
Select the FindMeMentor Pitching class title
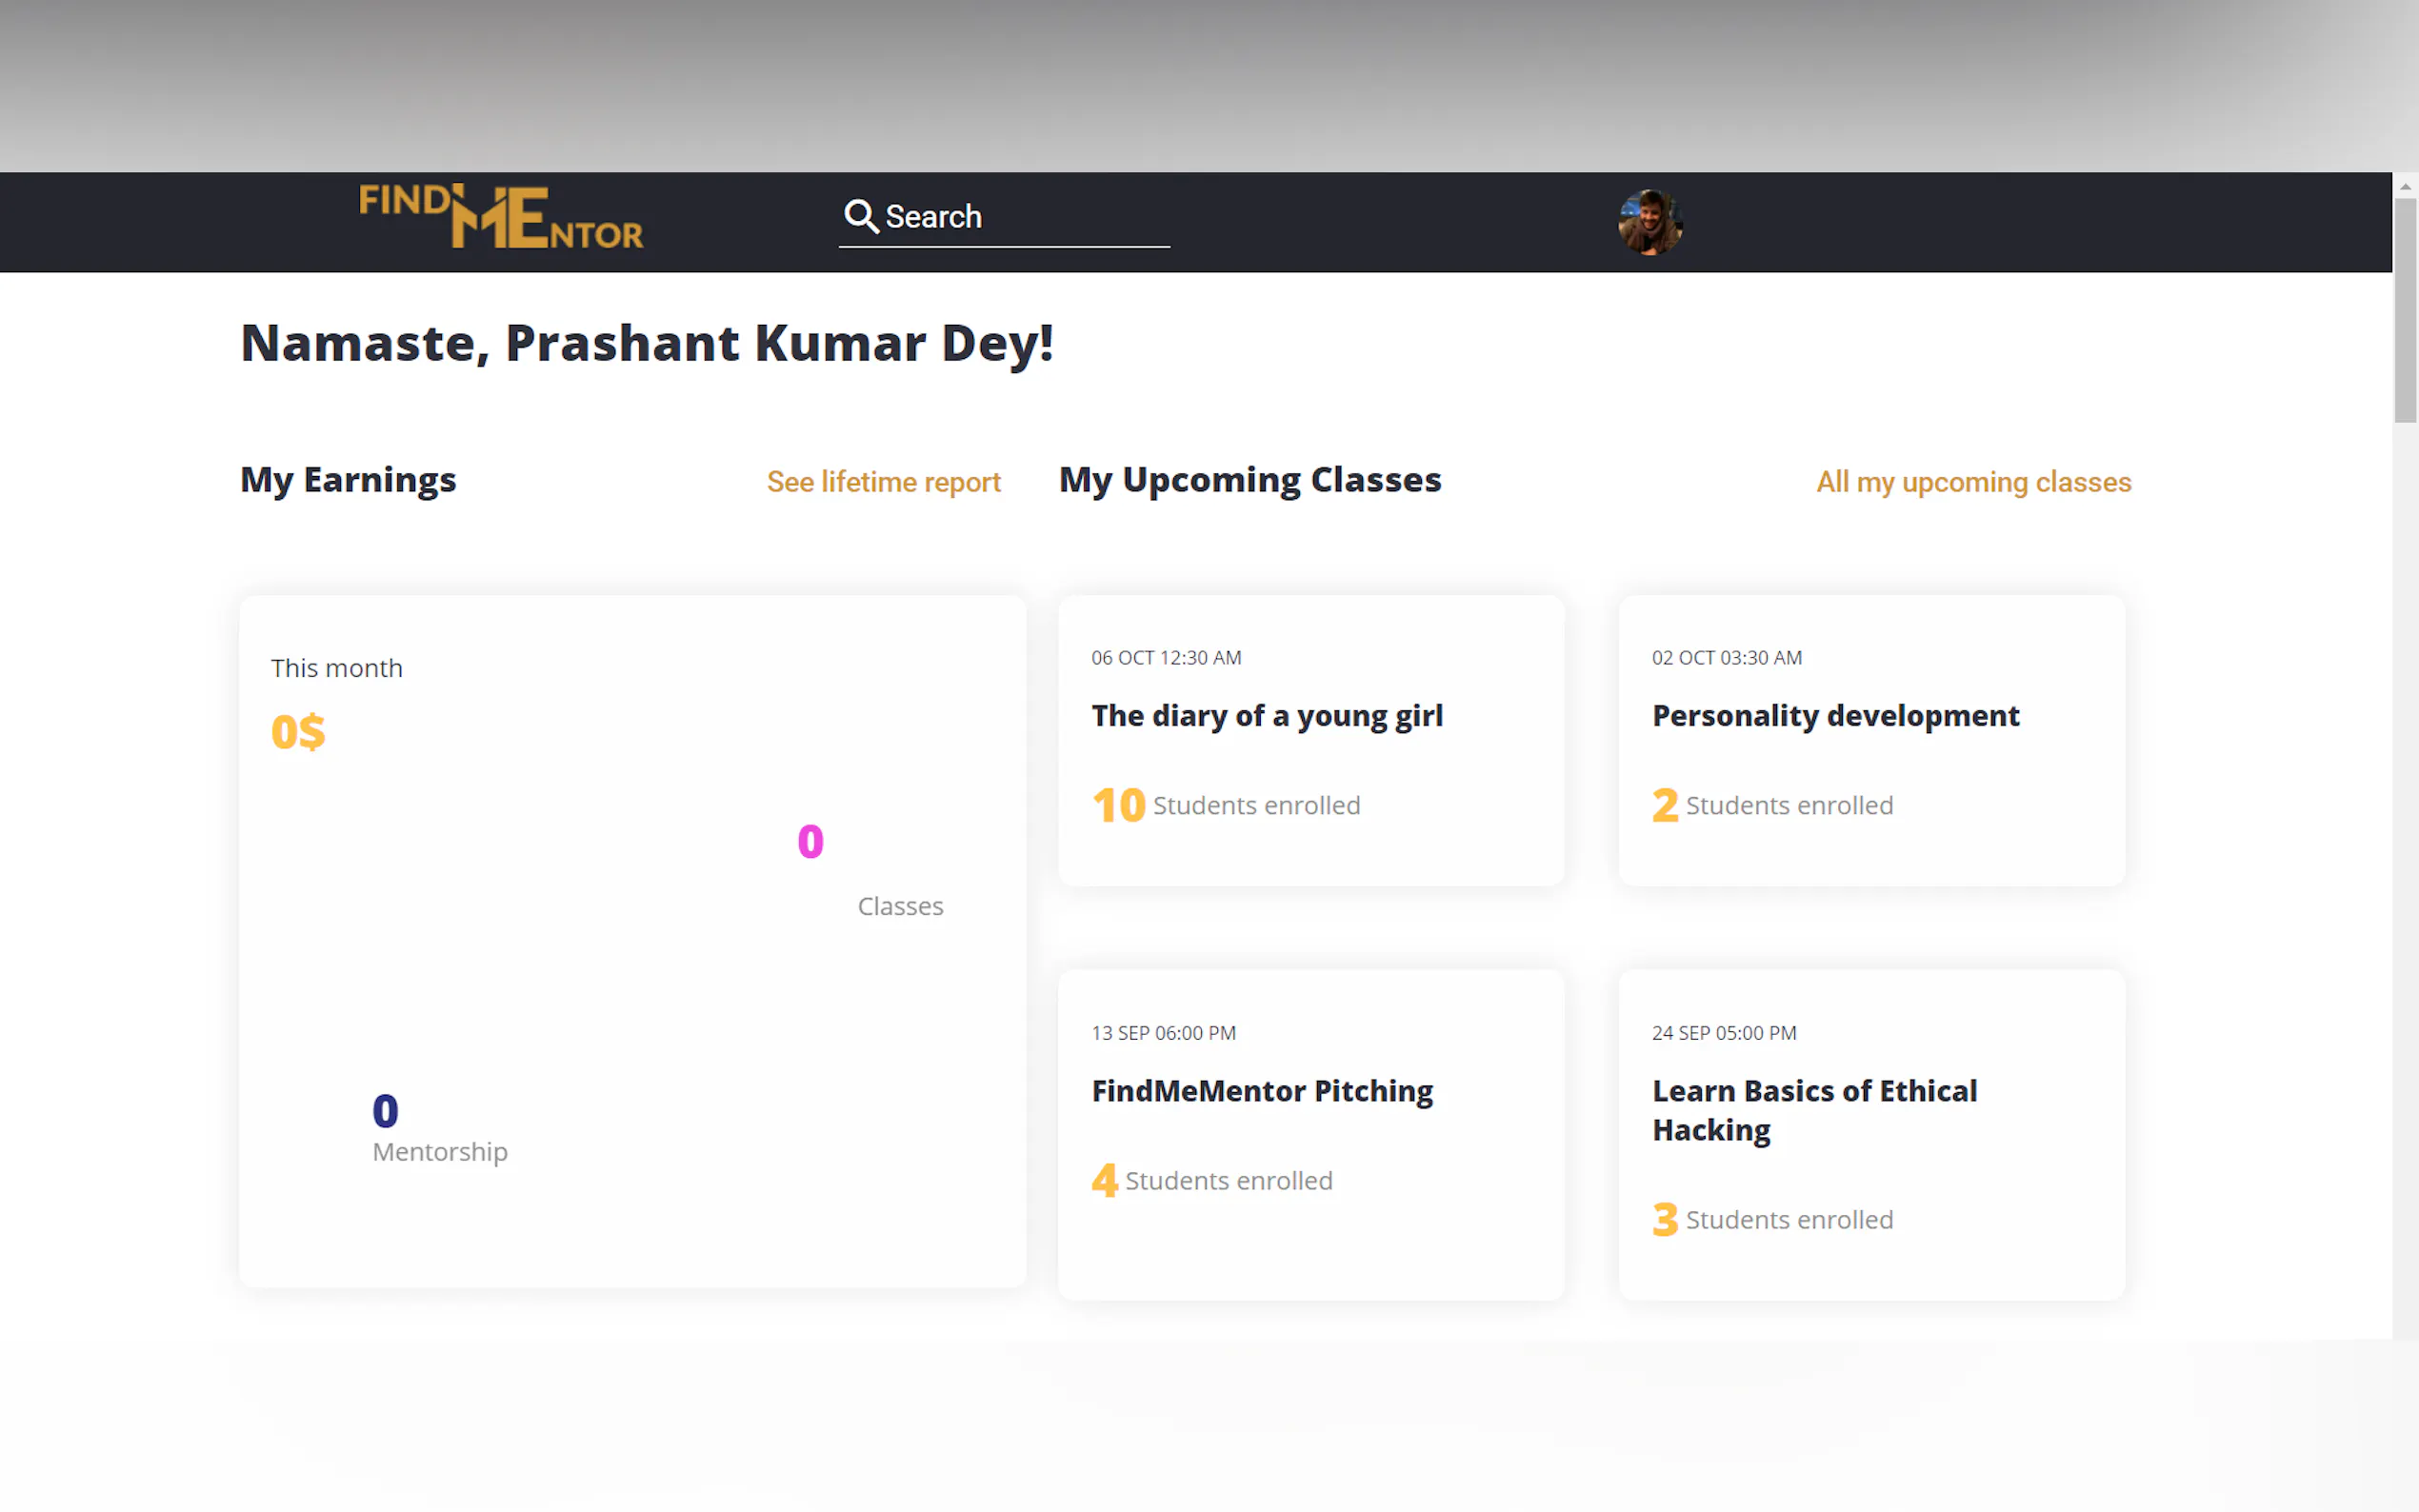pos(1261,1091)
